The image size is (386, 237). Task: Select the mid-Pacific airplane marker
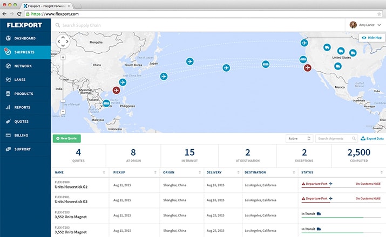226,67
